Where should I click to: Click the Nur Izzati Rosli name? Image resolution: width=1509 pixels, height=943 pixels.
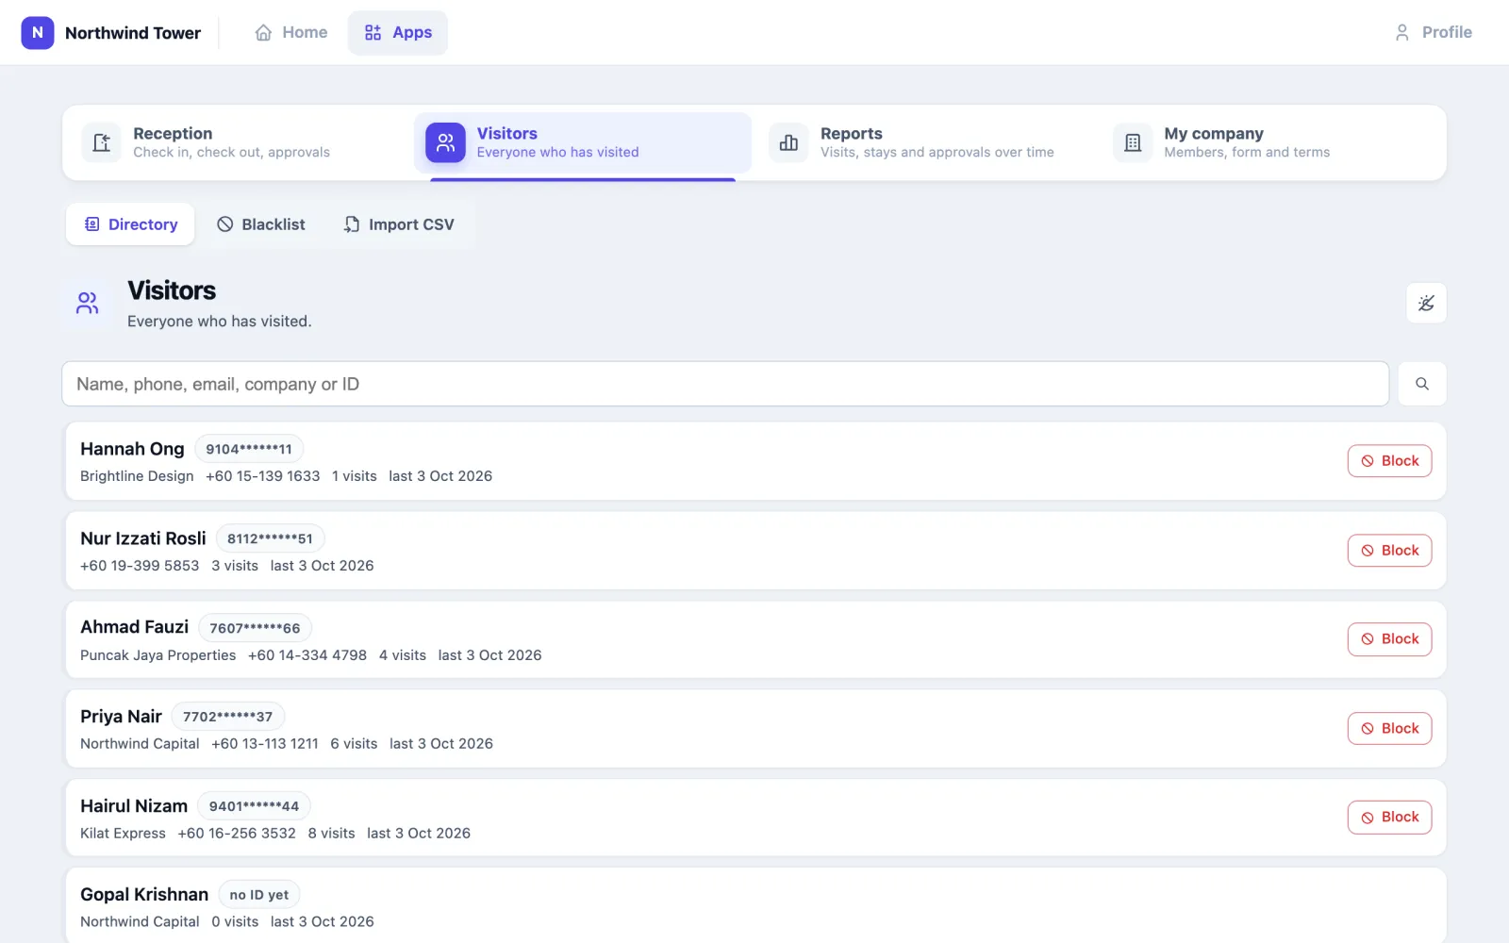(x=143, y=538)
